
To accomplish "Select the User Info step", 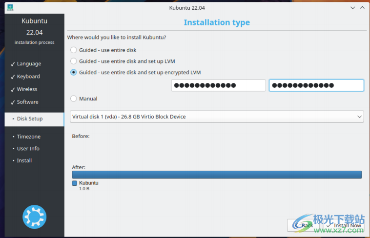I will (x=28, y=149).
